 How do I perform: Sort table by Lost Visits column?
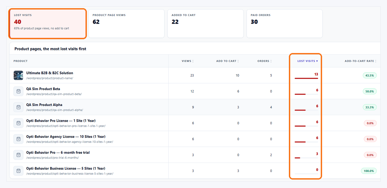(307, 61)
